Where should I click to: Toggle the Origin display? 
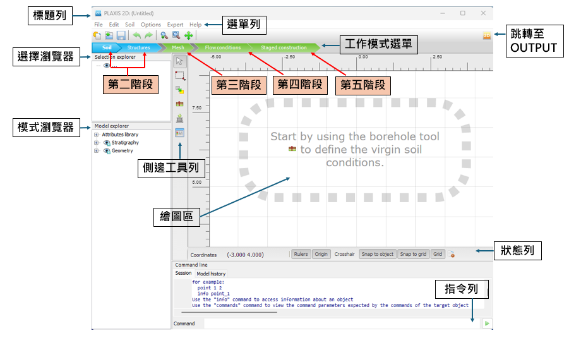tap(321, 254)
